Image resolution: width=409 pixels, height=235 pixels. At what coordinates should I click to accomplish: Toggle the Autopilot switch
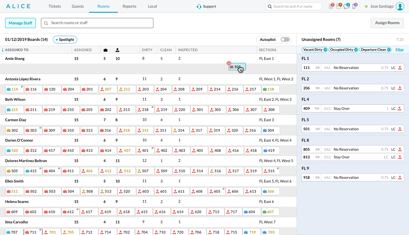(x=285, y=40)
